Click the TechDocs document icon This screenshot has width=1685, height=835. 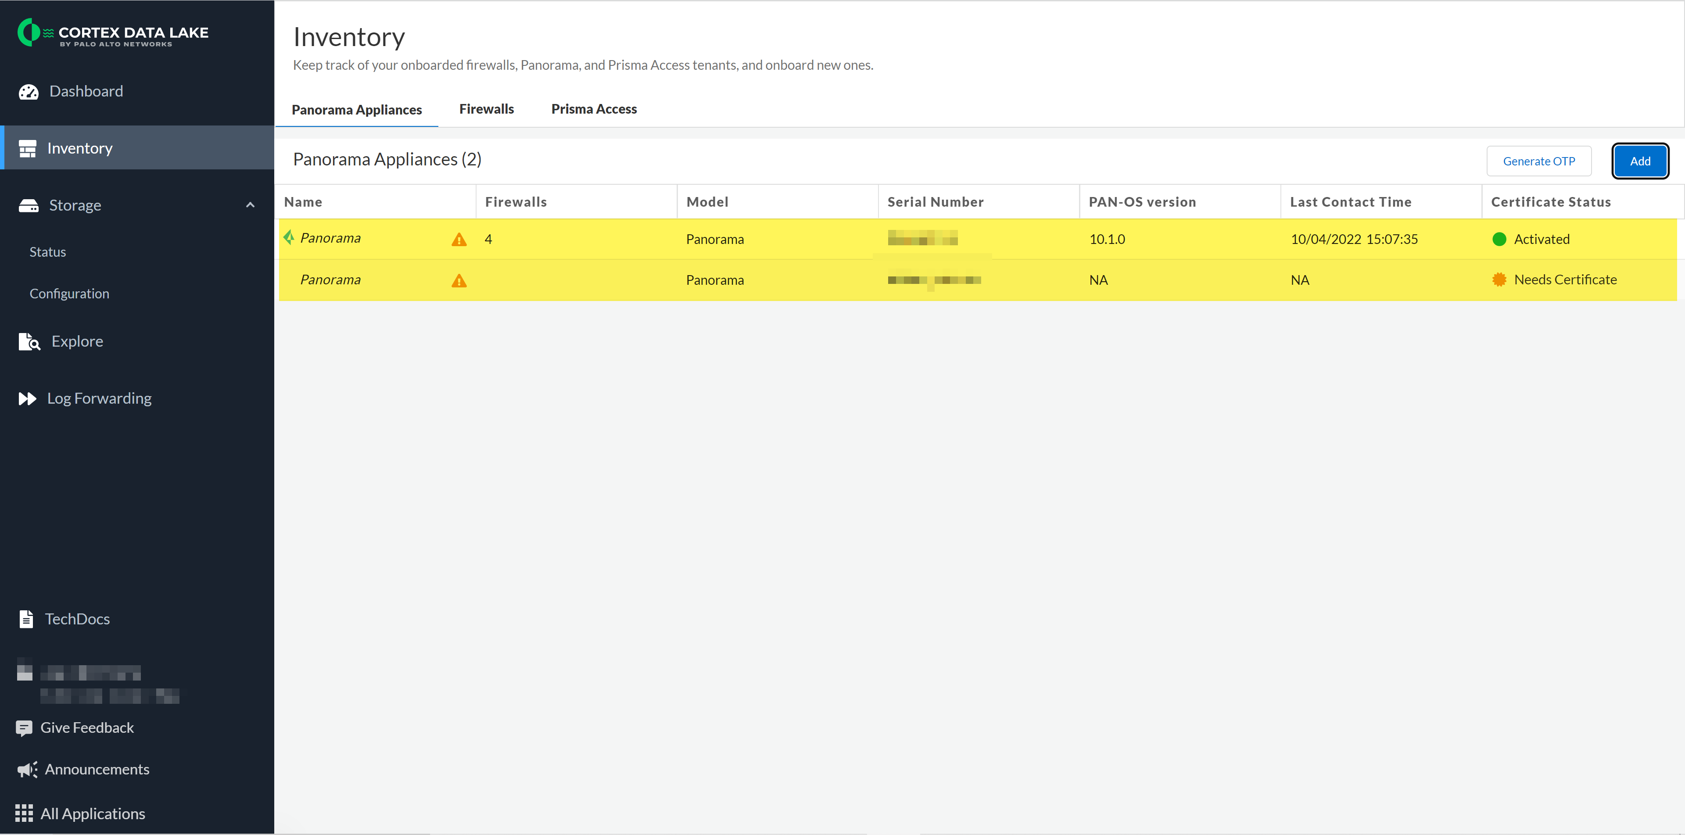26,619
